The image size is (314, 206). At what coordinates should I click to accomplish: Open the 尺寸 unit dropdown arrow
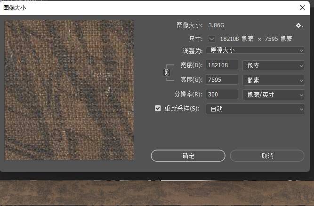click(211, 39)
